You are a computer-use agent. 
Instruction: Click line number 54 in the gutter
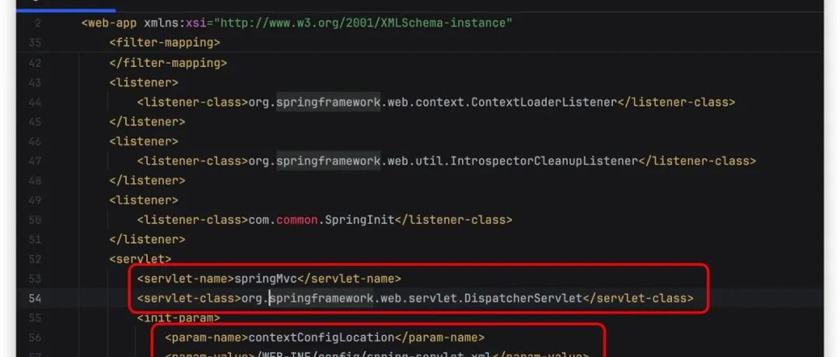(x=35, y=298)
